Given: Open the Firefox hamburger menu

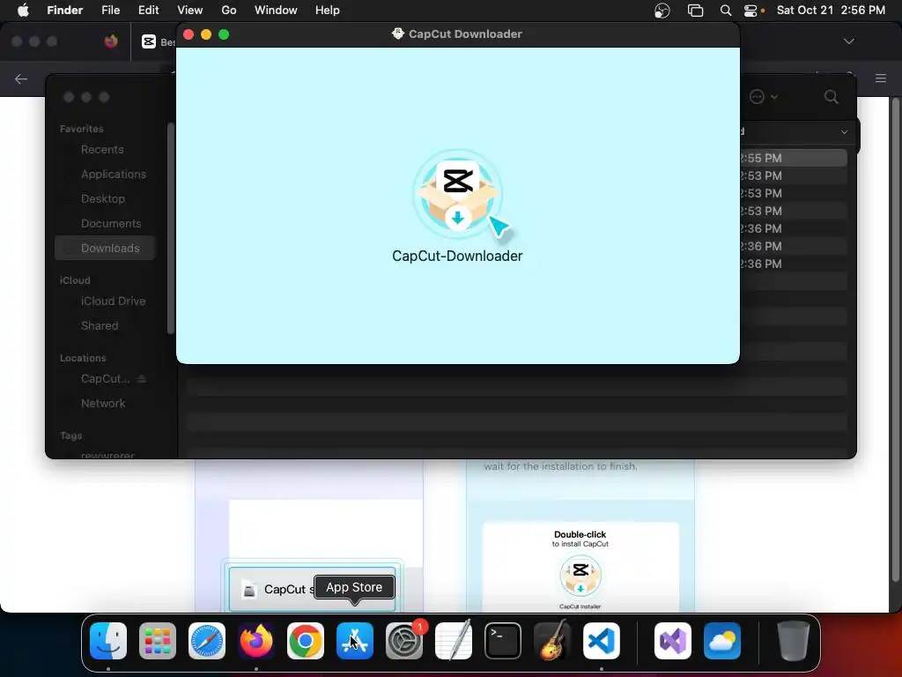Looking at the screenshot, I should coord(881,78).
